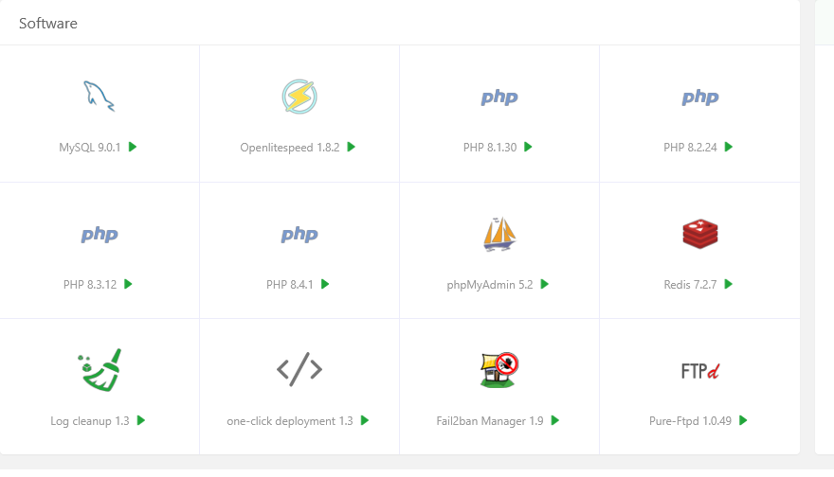Open the Openlitespeed lightning bolt icon

(x=299, y=97)
